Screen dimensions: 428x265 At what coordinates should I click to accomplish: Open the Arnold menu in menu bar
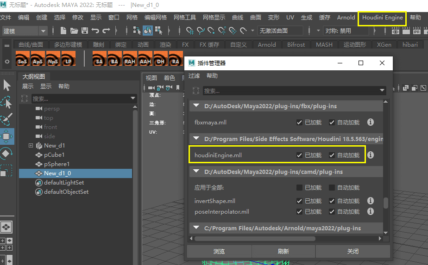(346, 18)
